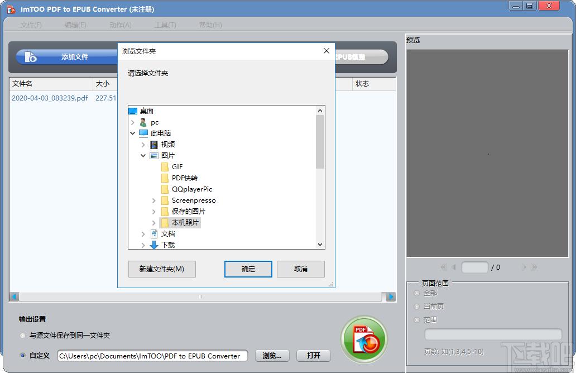Choose 全部 page range option
This screenshot has height=373, width=576.
click(x=416, y=293)
